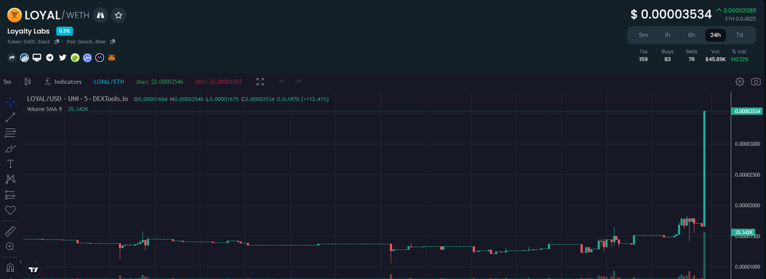Screen dimensions: 766x279
Task: Click the binoculars icon next to LOYAL/WETH
Action: (100, 15)
